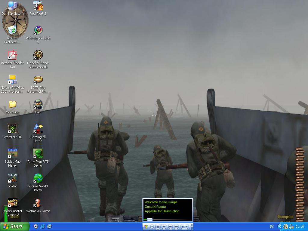This screenshot has height=231, width=308.
Task: Select the PhotoImpression 3 shortcut
Action: click(38, 35)
